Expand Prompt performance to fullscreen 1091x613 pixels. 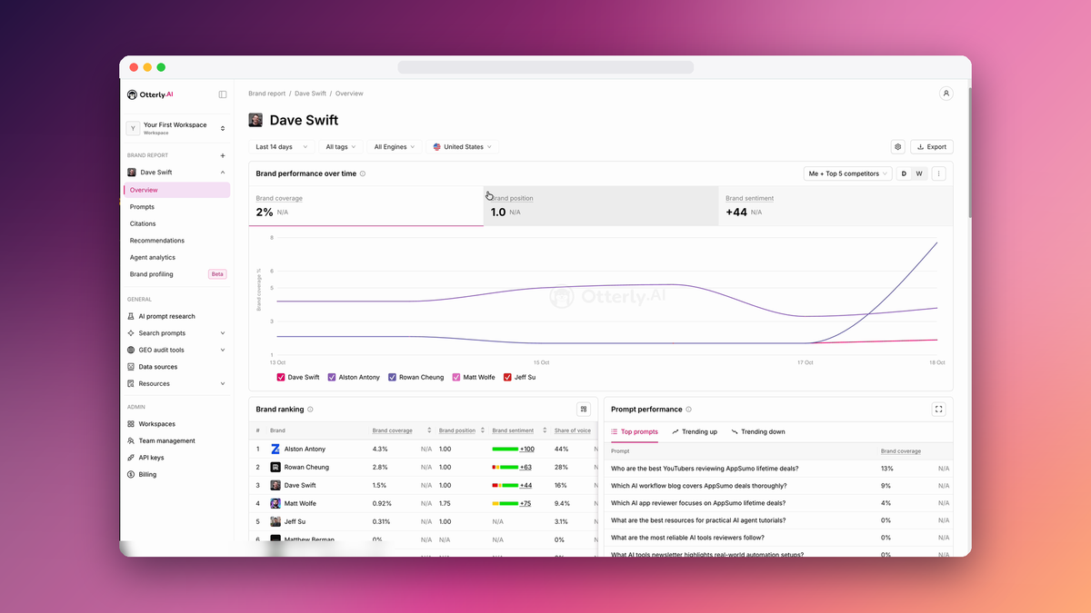click(939, 410)
